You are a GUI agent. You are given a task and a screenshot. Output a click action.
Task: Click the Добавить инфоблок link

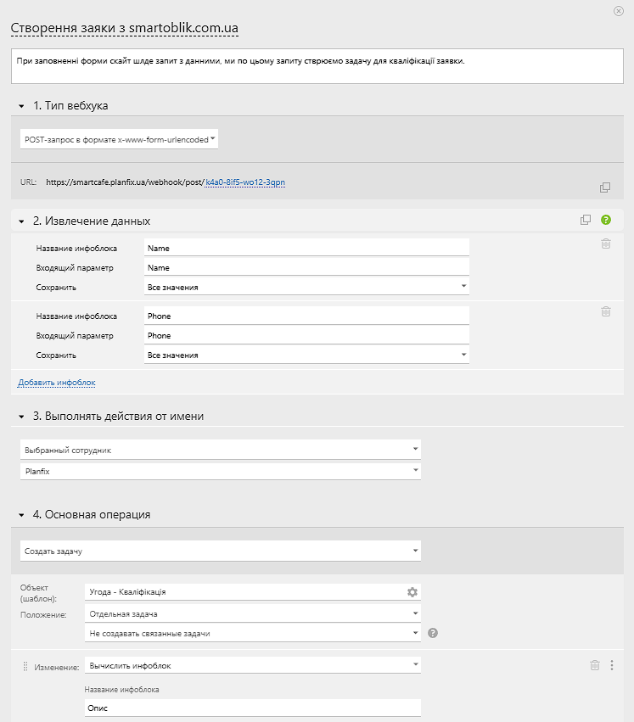click(57, 382)
